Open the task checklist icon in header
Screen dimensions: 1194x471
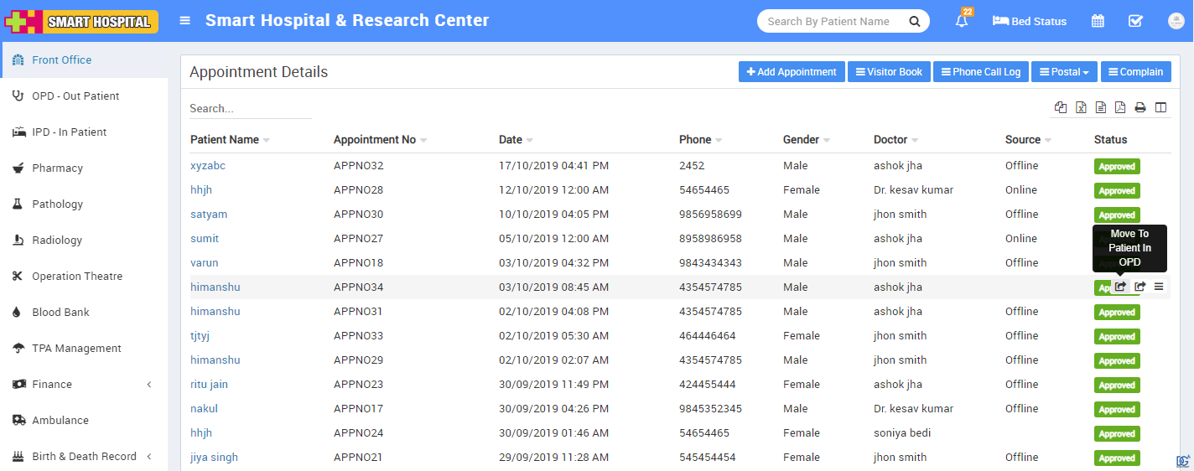(1135, 21)
